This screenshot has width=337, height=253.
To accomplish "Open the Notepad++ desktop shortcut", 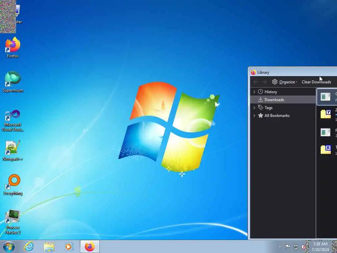I will click(13, 150).
